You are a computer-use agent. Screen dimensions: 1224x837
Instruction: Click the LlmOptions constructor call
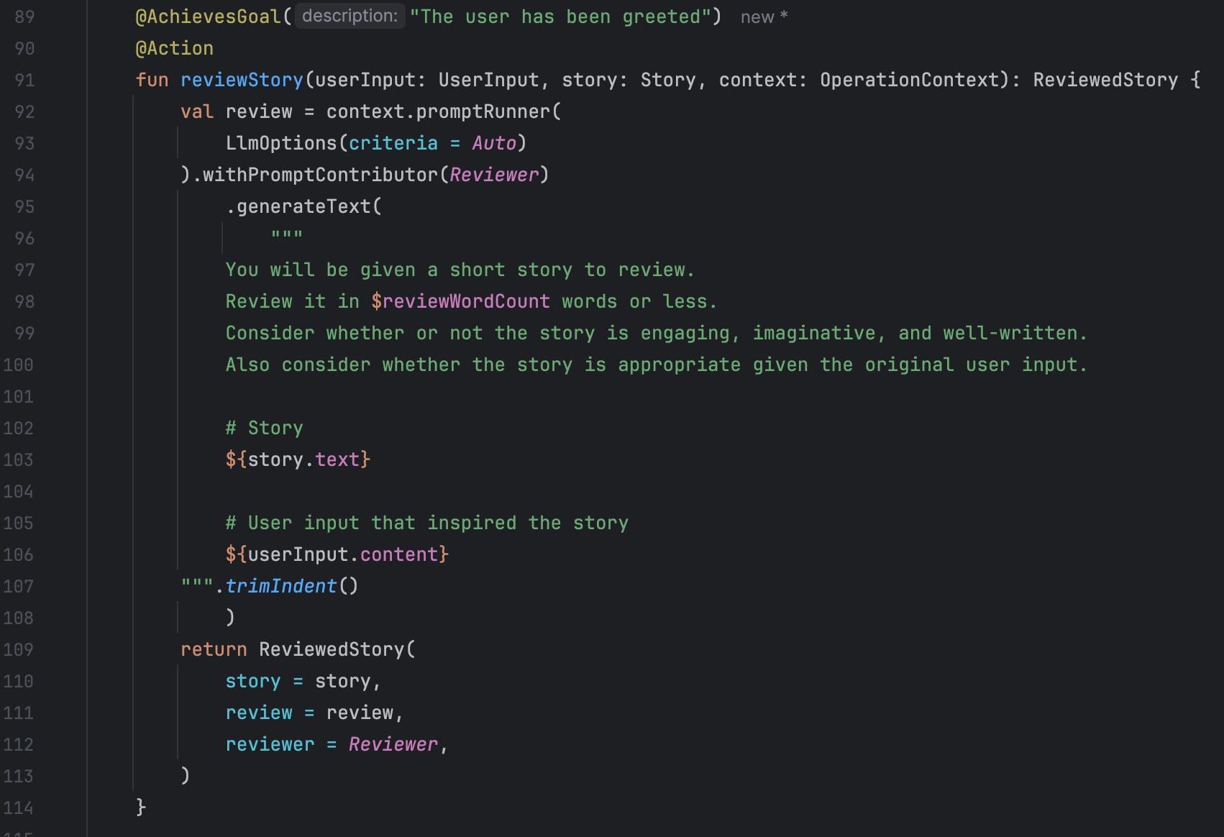click(281, 143)
